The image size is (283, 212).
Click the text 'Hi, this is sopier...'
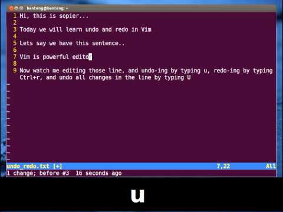pos(54,16)
